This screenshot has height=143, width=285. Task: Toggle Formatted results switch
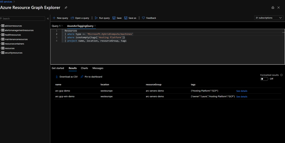point(264,79)
